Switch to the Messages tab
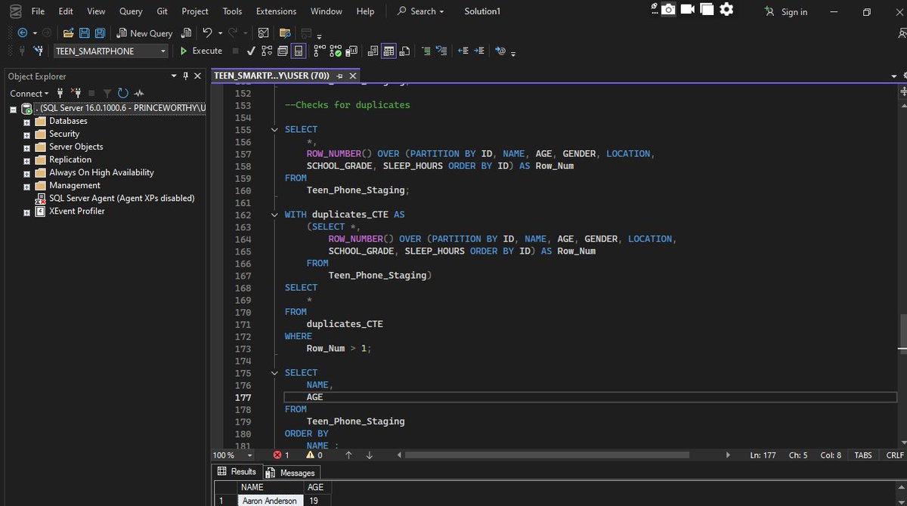 291,472
